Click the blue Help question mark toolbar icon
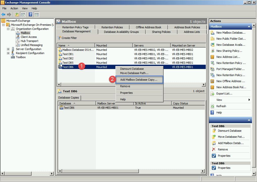 30,14
